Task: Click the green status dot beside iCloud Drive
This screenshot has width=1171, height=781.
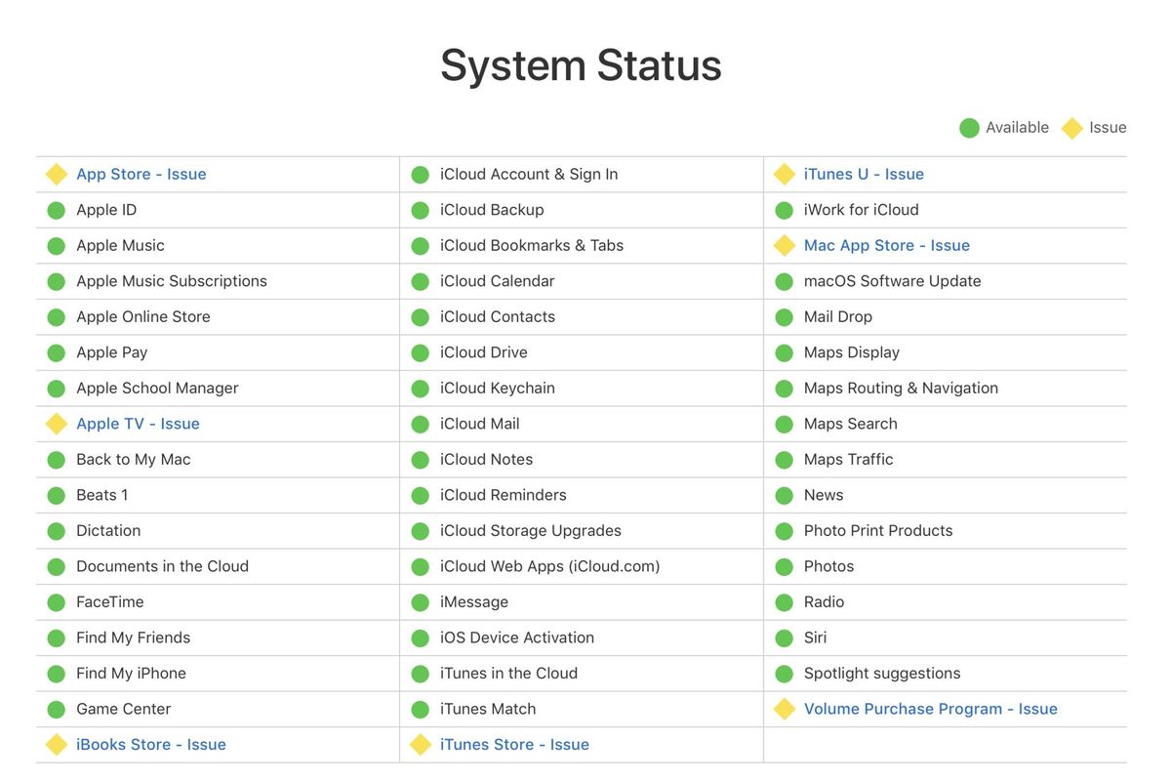Action: (x=421, y=352)
